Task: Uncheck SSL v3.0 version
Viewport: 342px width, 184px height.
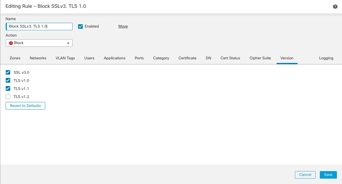Action: [x=8, y=72]
